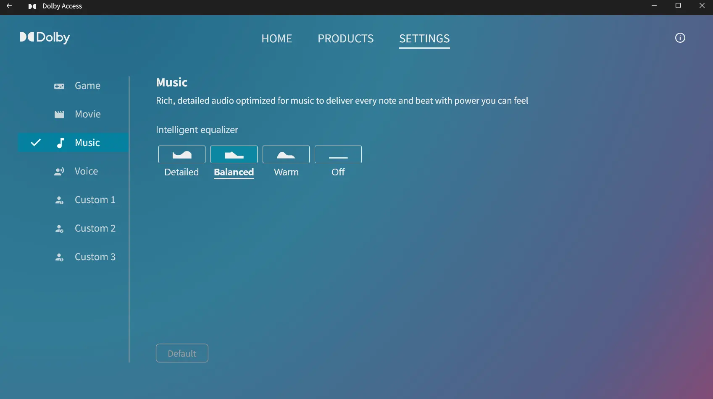
Task: Click the Warm label text
Action: 286,172
